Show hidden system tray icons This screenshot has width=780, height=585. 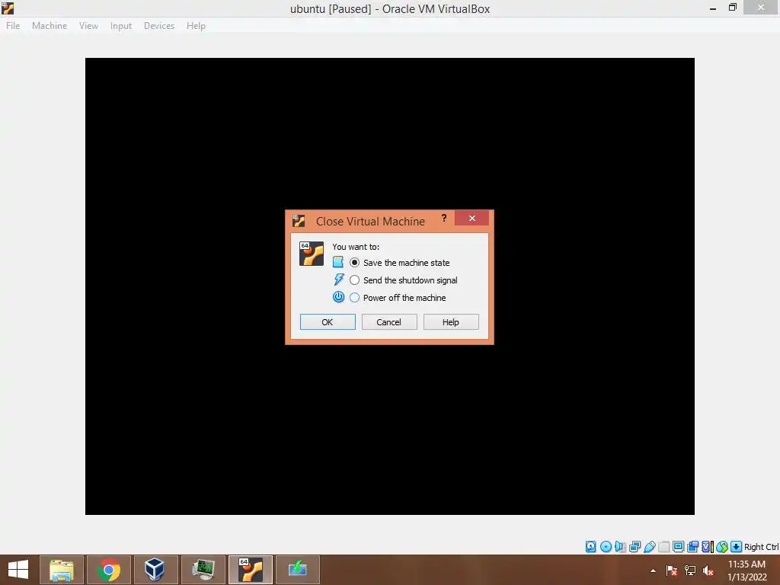click(653, 571)
